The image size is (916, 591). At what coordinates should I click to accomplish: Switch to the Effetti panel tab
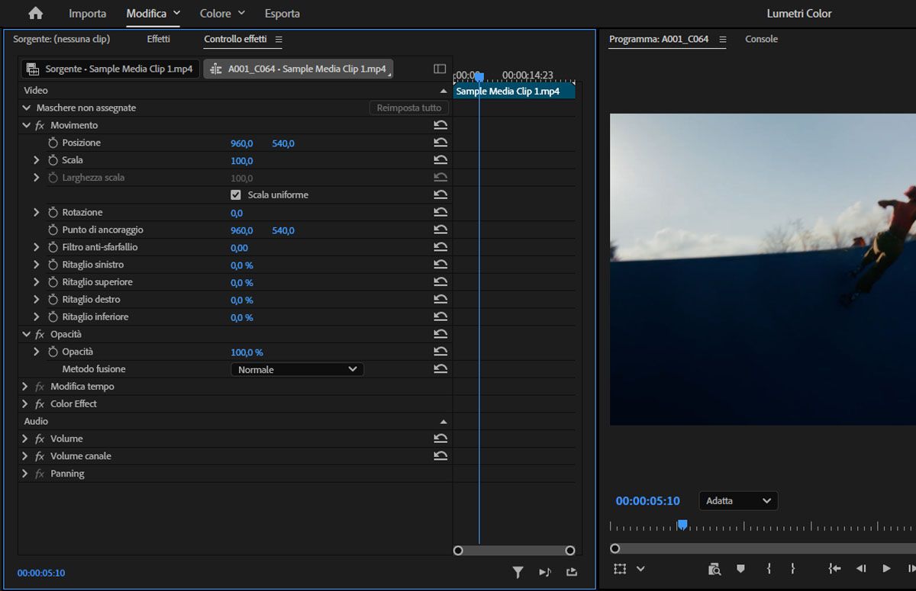(x=159, y=39)
